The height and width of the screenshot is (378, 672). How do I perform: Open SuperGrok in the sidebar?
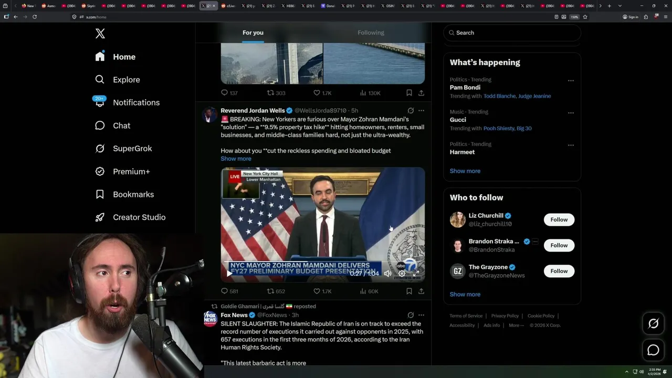coord(123,149)
